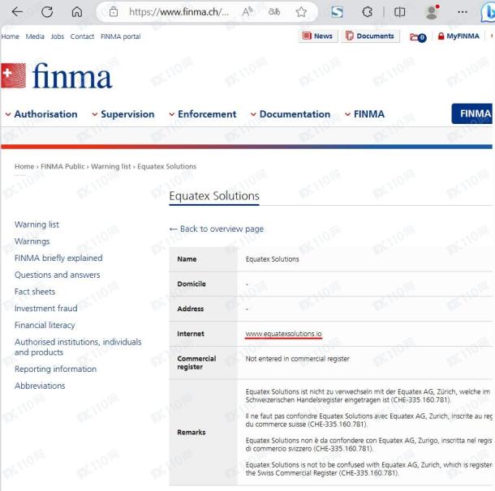
Task: Open the News button
Action: [x=318, y=36]
